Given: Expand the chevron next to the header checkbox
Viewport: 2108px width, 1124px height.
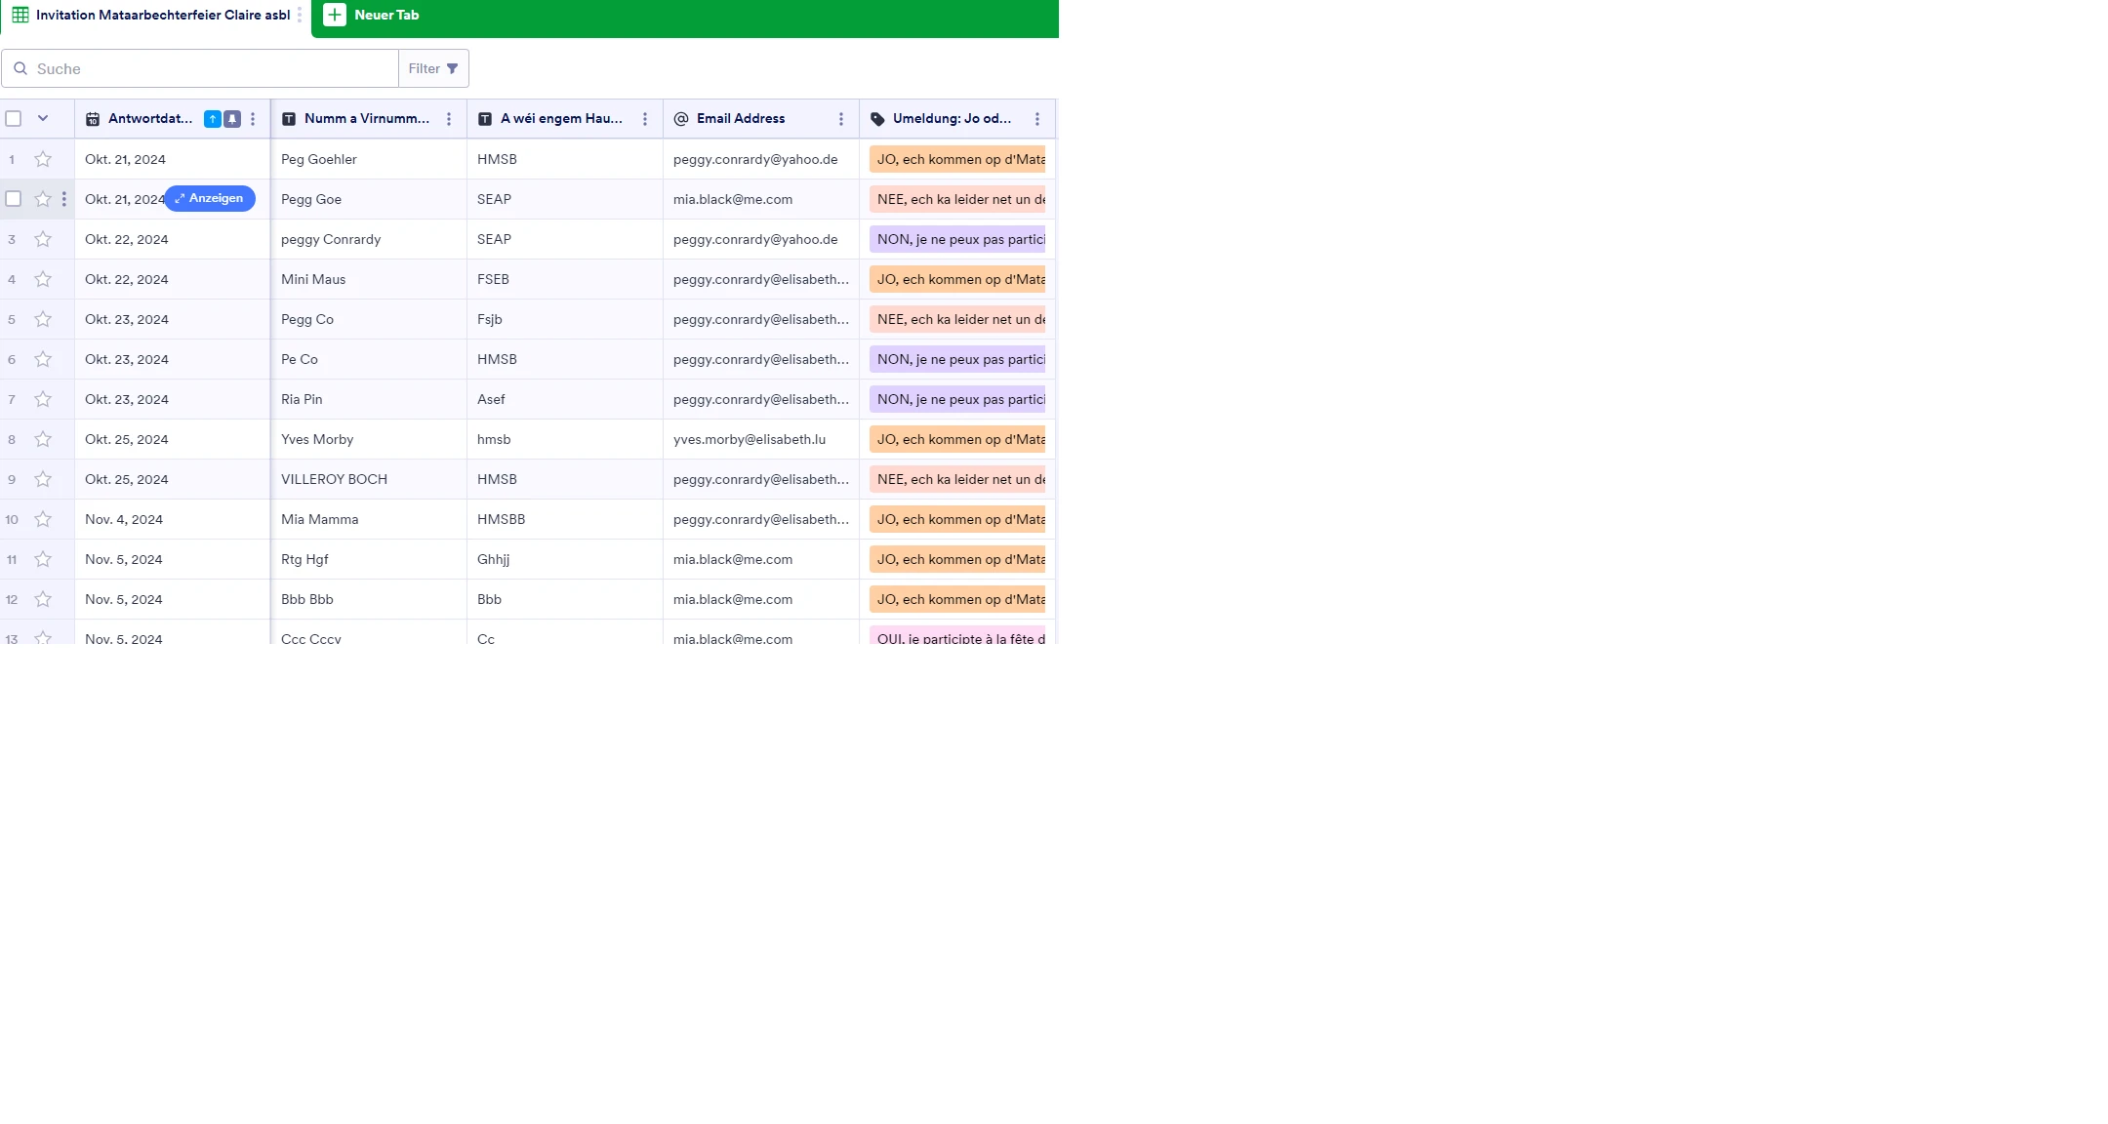Looking at the screenshot, I should click(x=42, y=118).
